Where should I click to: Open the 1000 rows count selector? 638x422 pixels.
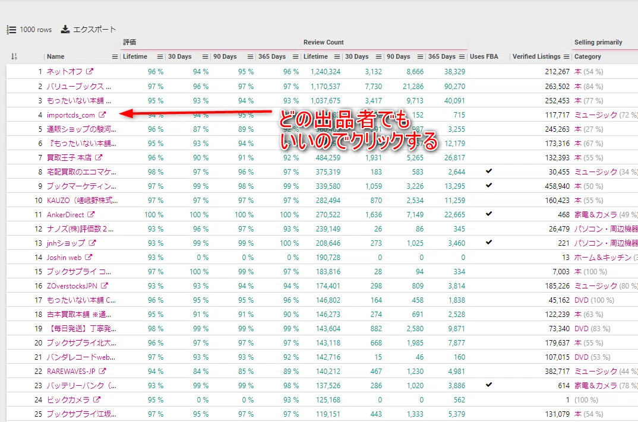pyautogui.click(x=29, y=30)
